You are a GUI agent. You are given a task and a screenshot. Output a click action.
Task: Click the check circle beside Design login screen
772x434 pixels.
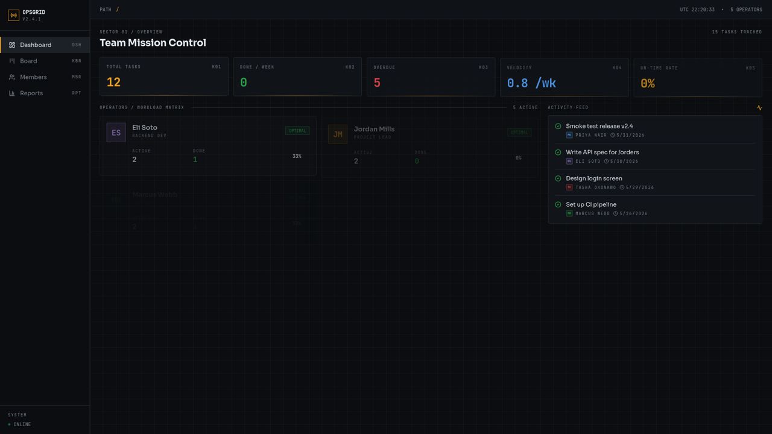pos(558,178)
